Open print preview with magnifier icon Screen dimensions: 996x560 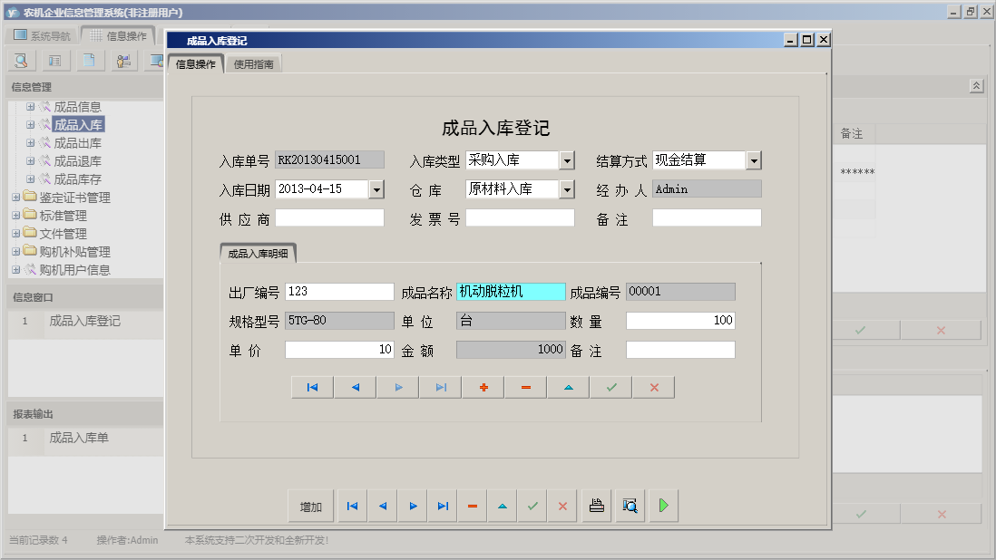pos(630,507)
